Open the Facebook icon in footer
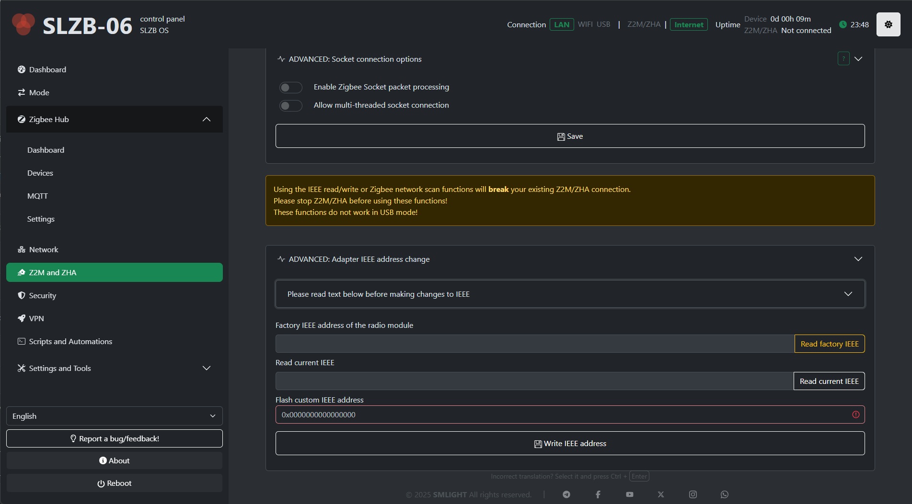This screenshot has height=504, width=912. (598, 494)
